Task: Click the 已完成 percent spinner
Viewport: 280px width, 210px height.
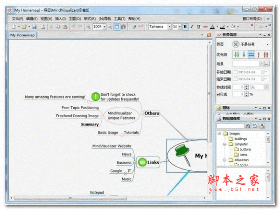Action: click(246, 94)
